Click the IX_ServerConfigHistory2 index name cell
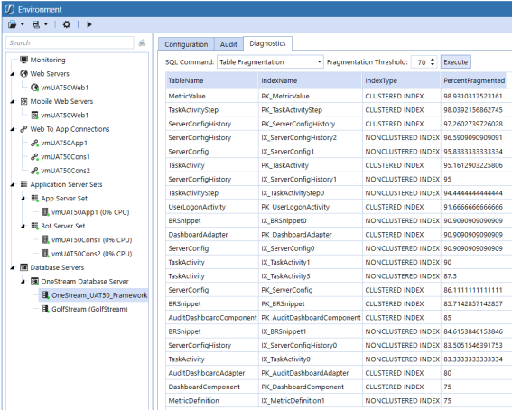The image size is (512, 410). tap(311, 138)
